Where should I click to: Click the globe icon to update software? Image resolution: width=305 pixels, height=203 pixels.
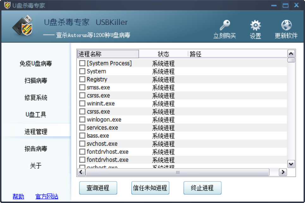pyautogui.click(x=286, y=25)
